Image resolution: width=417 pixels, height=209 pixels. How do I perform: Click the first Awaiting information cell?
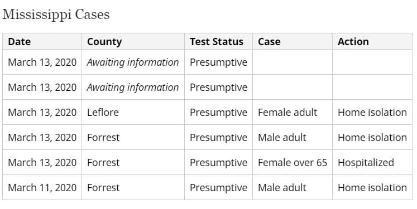point(133,62)
